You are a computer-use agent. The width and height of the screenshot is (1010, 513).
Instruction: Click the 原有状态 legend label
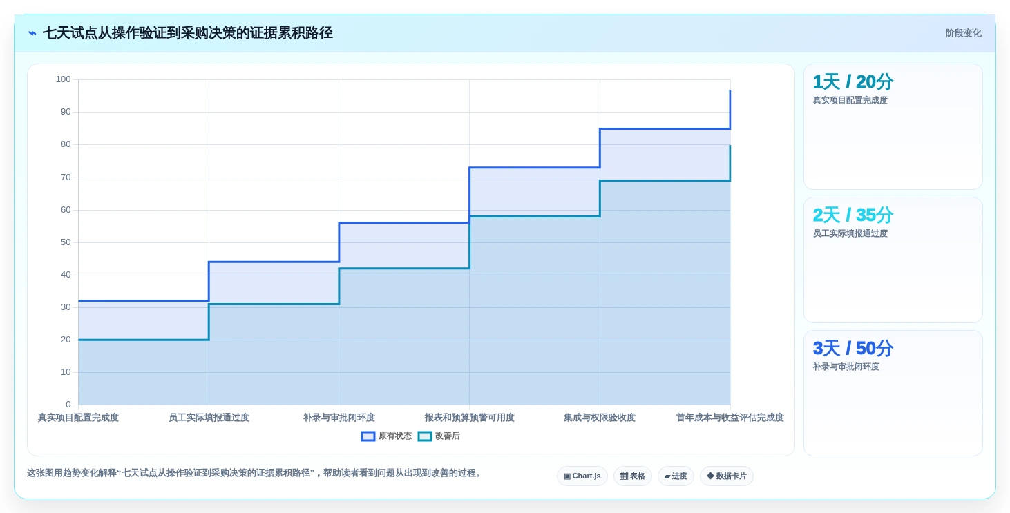click(x=395, y=436)
